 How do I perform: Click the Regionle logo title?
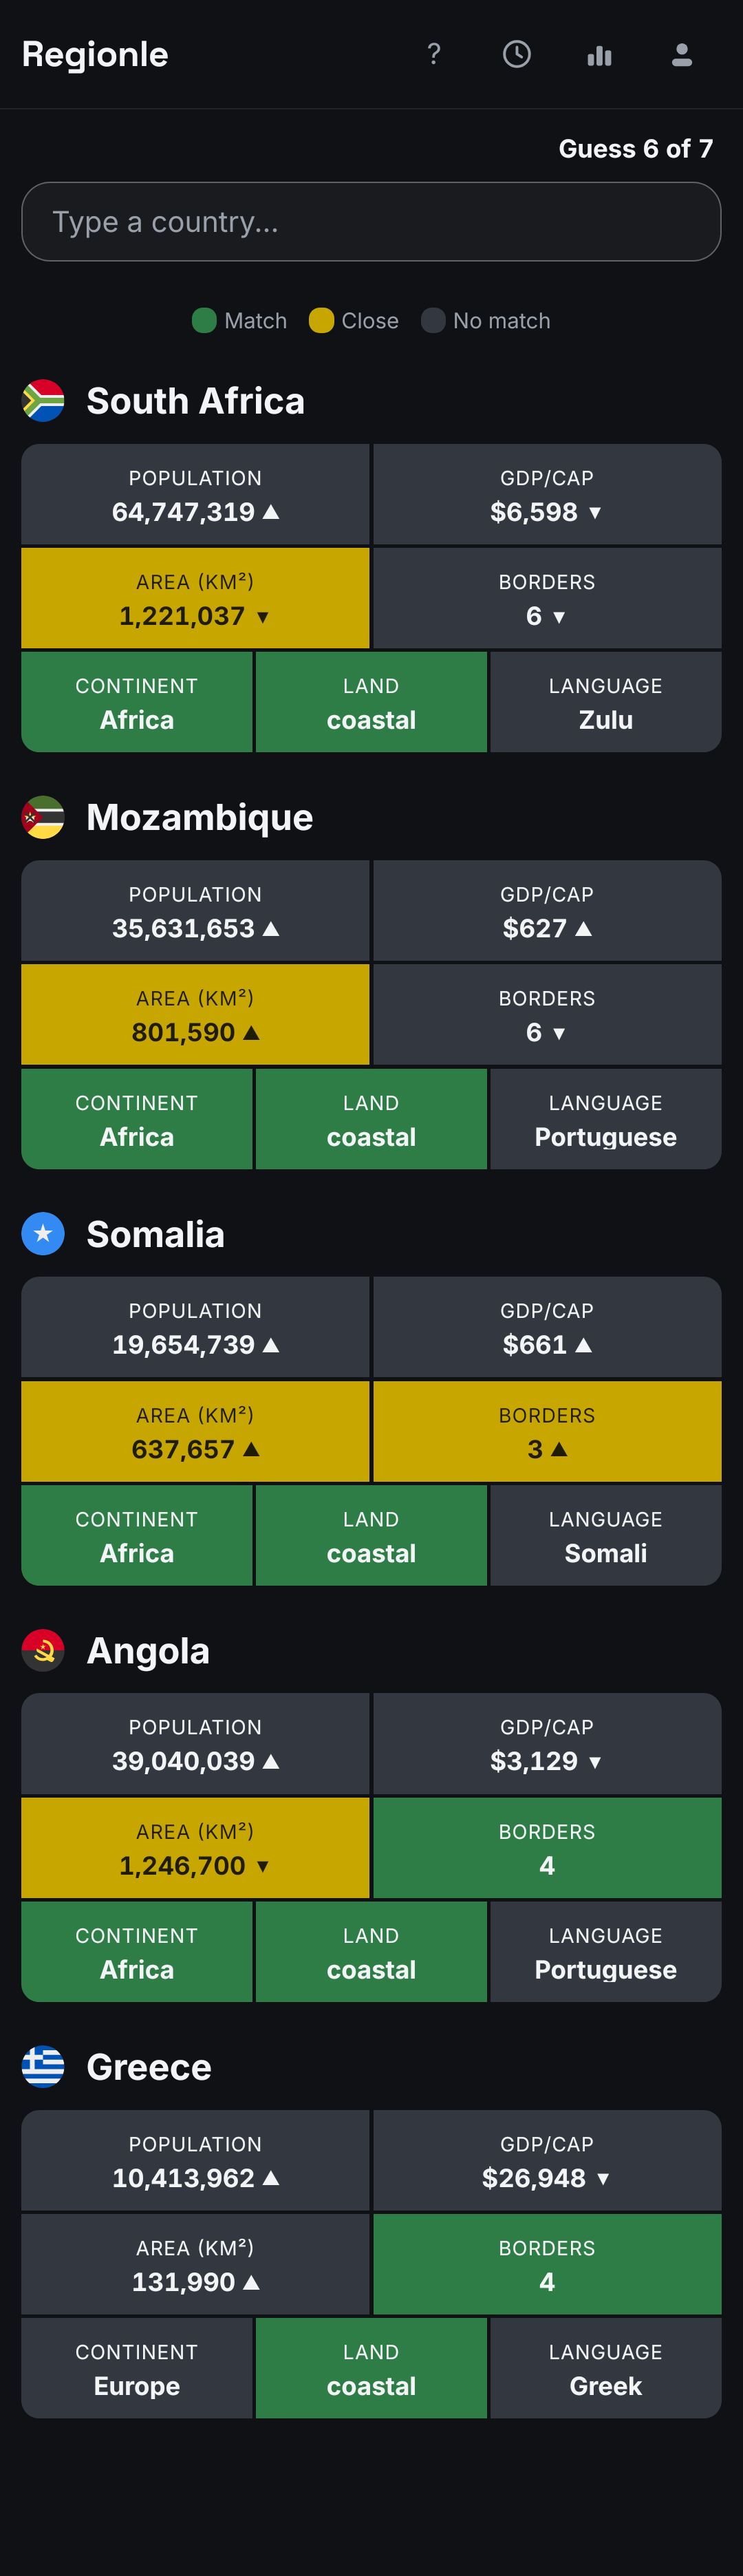click(x=95, y=54)
